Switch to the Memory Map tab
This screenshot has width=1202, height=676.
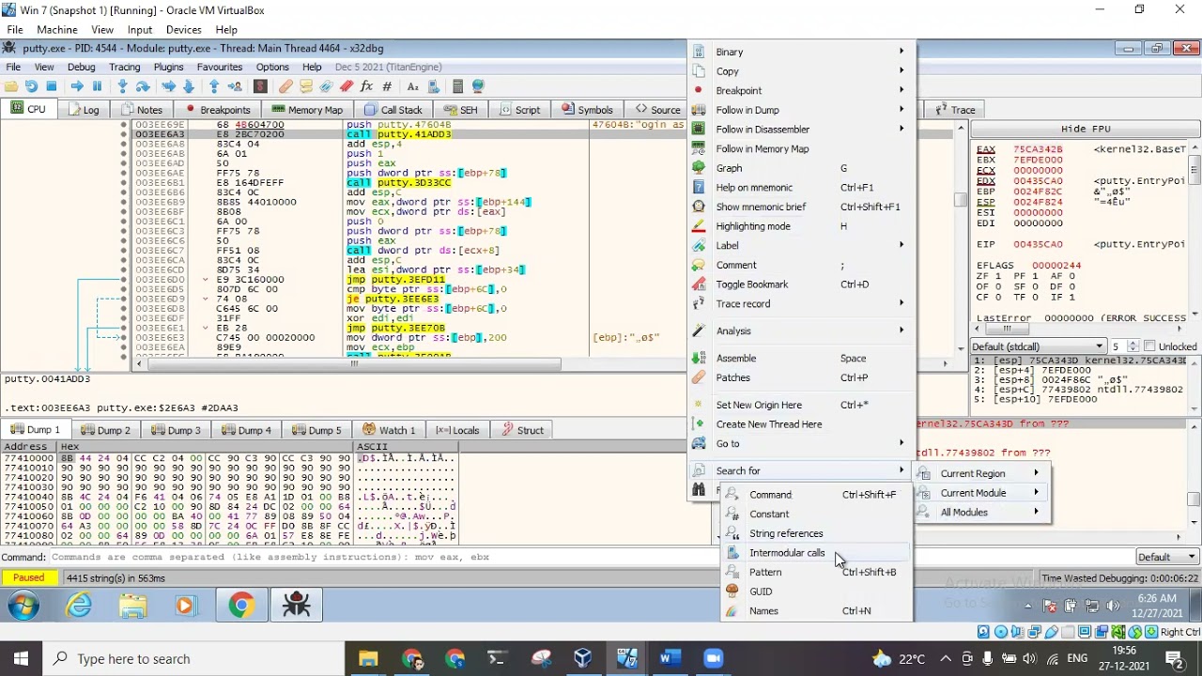tap(307, 110)
